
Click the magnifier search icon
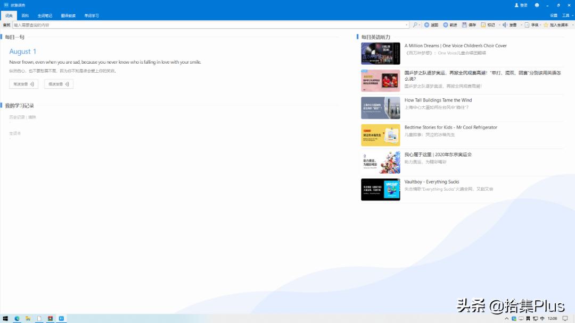(415, 25)
